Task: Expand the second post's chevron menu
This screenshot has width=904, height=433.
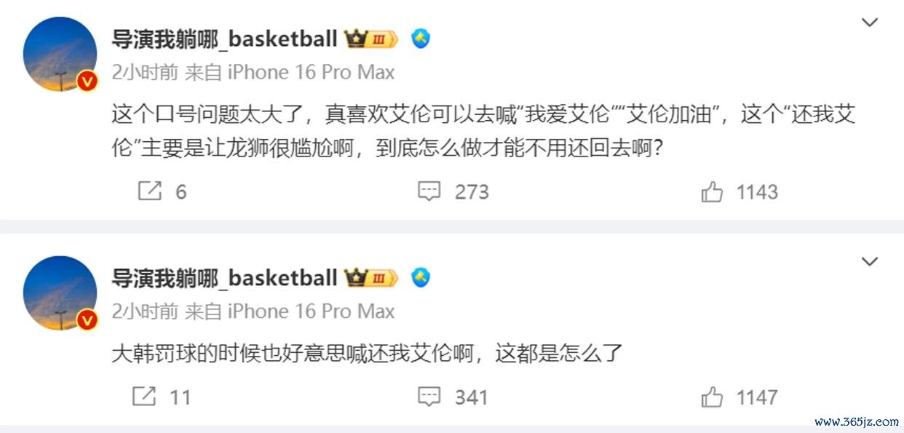Action: [x=870, y=261]
